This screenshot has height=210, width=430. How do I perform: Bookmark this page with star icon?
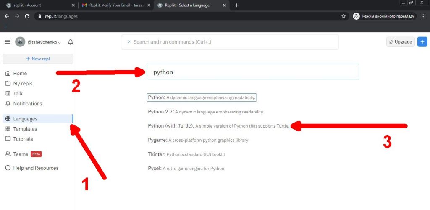343,16
